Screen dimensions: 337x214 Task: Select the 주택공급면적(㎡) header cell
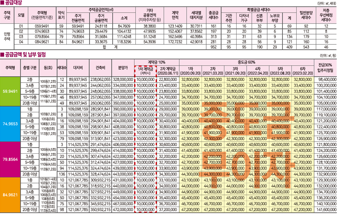coord(101,10)
